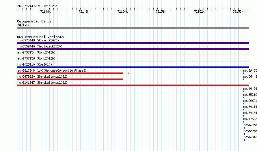Open the nsv39455 variant label
The height and width of the screenshot is (151, 257).
coord(250,70)
